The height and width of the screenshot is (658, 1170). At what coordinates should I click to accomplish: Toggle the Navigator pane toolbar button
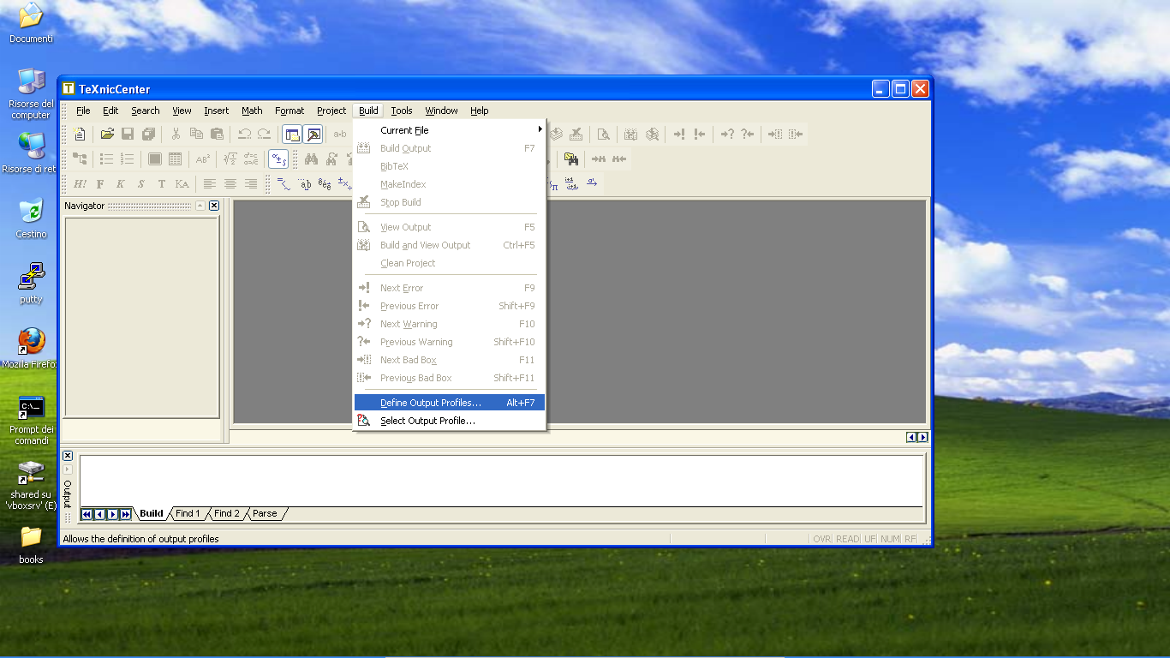tap(293, 134)
